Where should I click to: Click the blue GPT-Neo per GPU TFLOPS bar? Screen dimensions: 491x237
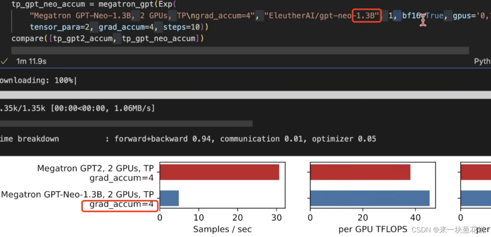pos(370,198)
